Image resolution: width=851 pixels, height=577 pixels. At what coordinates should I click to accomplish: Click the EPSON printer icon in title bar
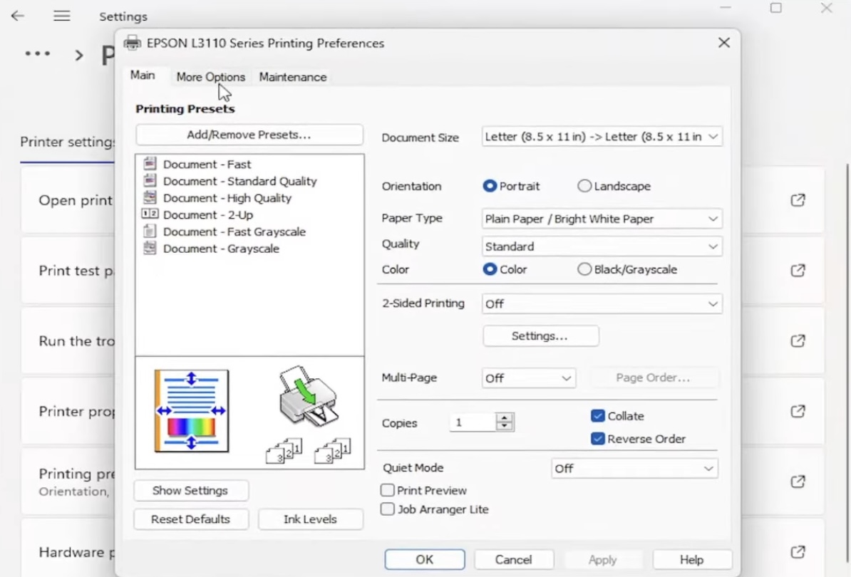tap(133, 43)
